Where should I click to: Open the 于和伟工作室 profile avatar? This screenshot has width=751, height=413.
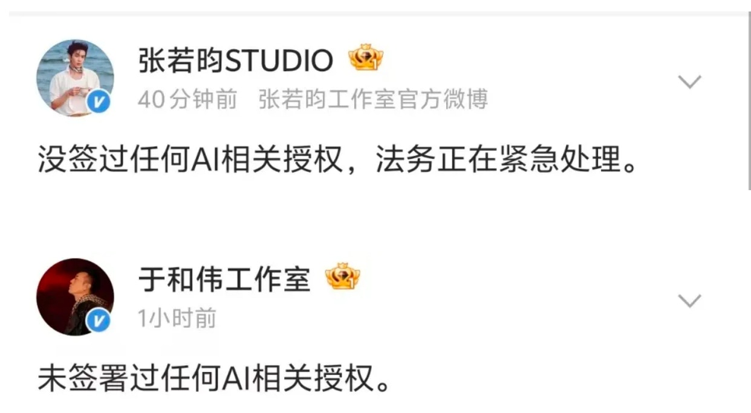click(75, 297)
